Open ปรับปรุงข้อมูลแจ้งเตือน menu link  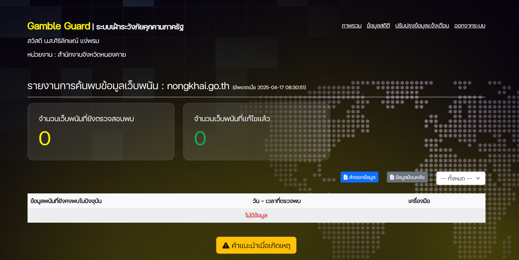422,26
